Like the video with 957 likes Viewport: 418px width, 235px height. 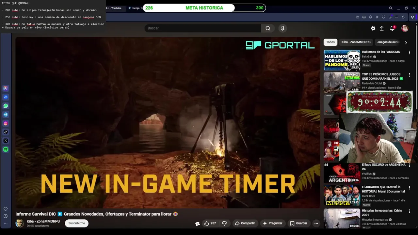tap(210, 223)
